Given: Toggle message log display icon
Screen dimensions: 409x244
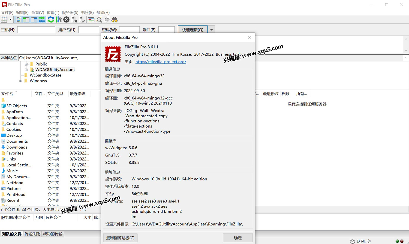Looking at the screenshot, I should [x=18, y=20].
